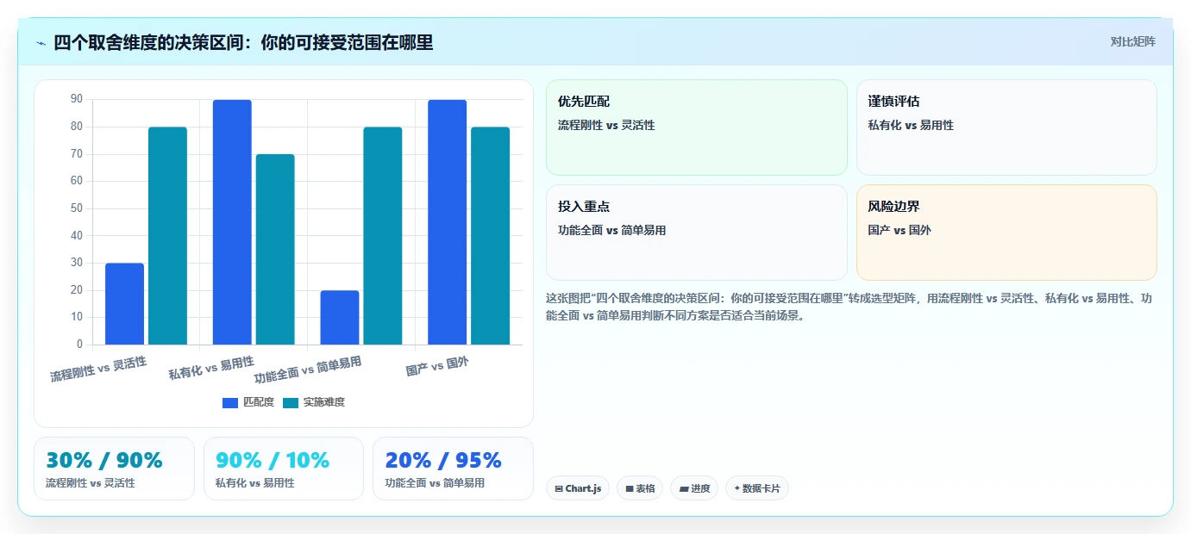Click the 匹配度 legend text
This screenshot has height=534, width=1191.
[258, 402]
